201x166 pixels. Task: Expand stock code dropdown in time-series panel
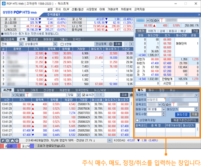(13, 95)
